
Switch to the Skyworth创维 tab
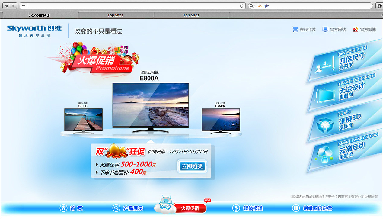click(39, 15)
